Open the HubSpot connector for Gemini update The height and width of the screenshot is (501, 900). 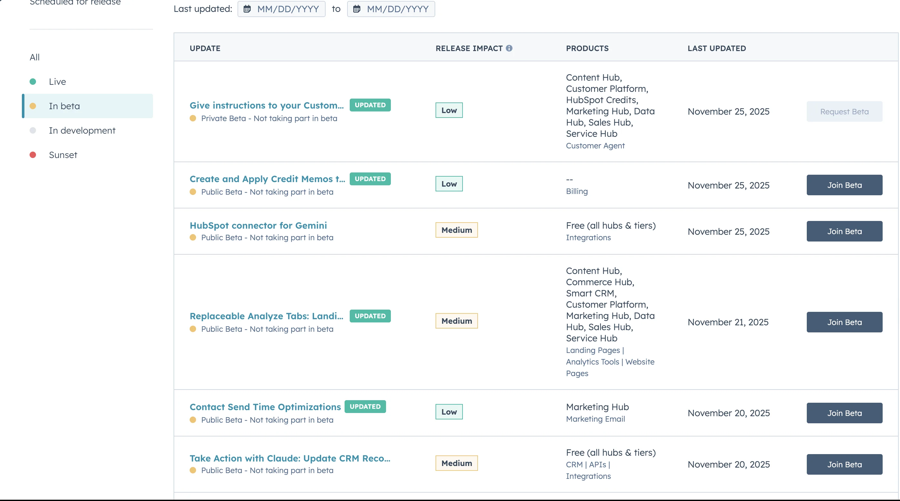click(258, 225)
